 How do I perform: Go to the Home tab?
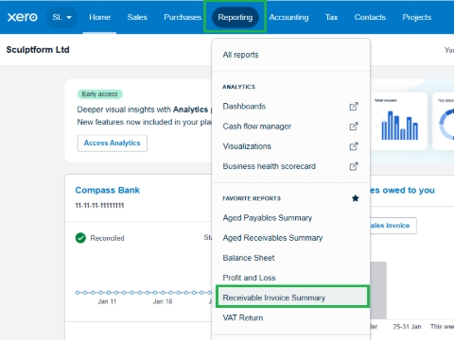[99, 17]
